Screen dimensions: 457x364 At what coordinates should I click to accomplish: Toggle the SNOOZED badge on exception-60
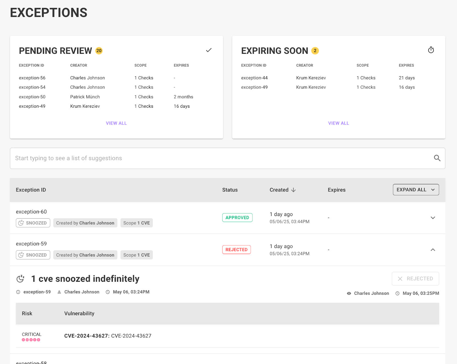33,223
